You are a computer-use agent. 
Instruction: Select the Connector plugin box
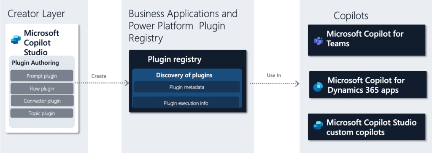coord(42,101)
